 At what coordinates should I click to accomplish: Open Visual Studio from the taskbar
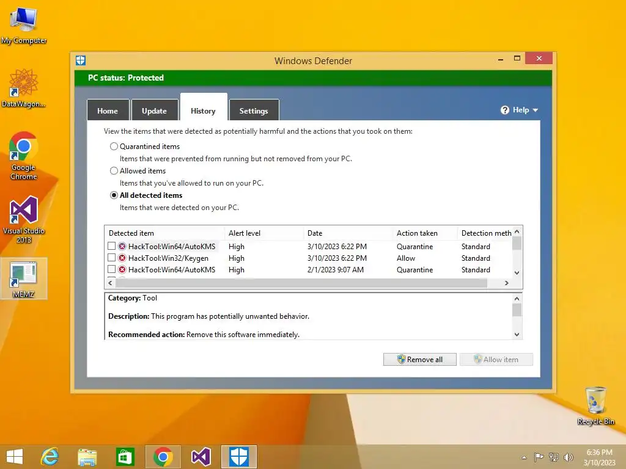[x=201, y=457]
